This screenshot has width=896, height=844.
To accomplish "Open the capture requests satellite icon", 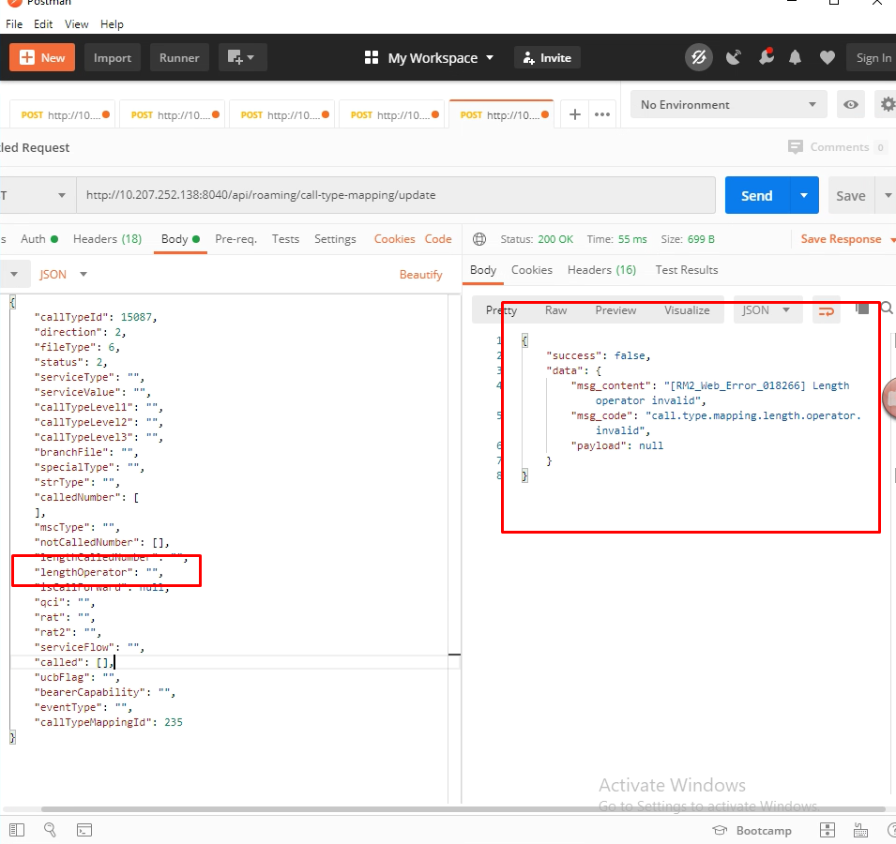I will (734, 57).
